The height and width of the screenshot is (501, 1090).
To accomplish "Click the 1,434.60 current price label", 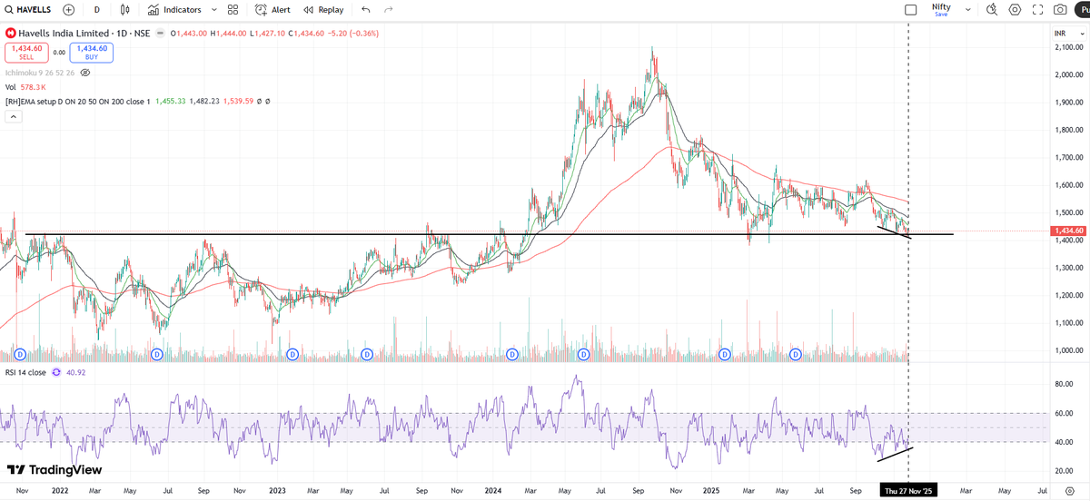I will 1068,231.
